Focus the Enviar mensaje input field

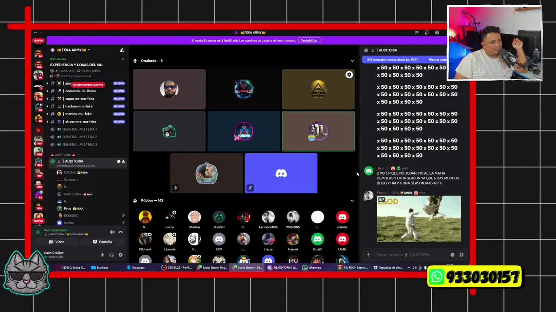[410, 255]
